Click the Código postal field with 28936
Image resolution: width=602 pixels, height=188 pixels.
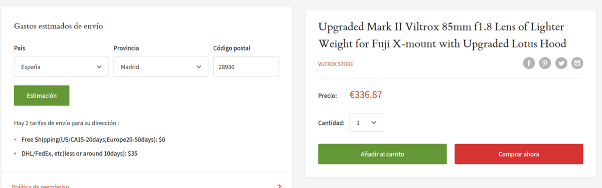point(246,66)
